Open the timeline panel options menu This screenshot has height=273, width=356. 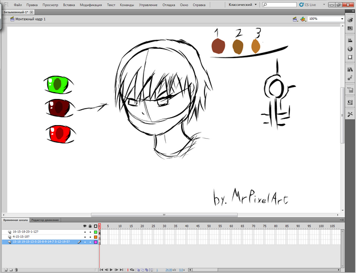pyautogui.click(x=342, y=220)
